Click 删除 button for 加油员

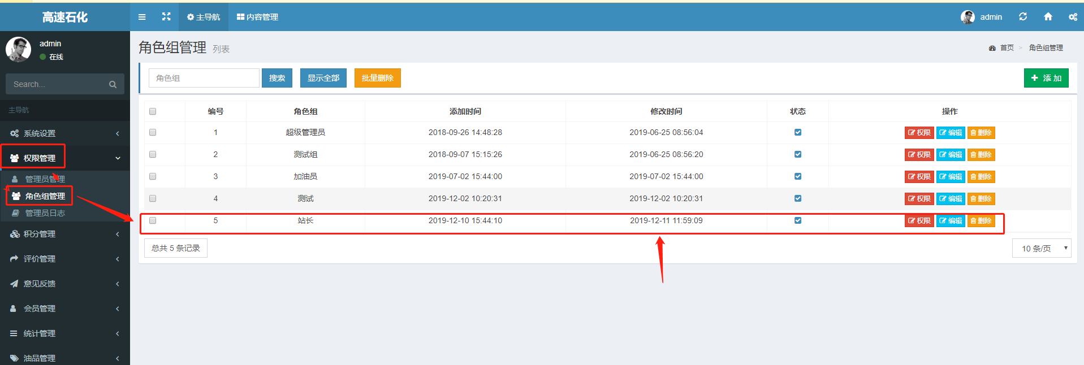[x=981, y=177]
